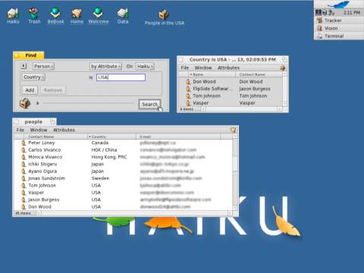Select Vasper icon in USA results window
The width and height of the screenshot is (364, 273).
coord(188,103)
